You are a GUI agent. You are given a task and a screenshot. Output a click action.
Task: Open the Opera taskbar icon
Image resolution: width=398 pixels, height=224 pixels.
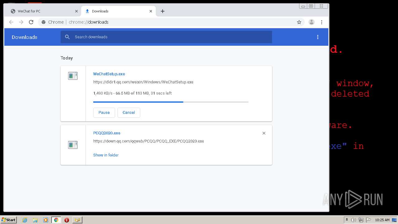67,220
